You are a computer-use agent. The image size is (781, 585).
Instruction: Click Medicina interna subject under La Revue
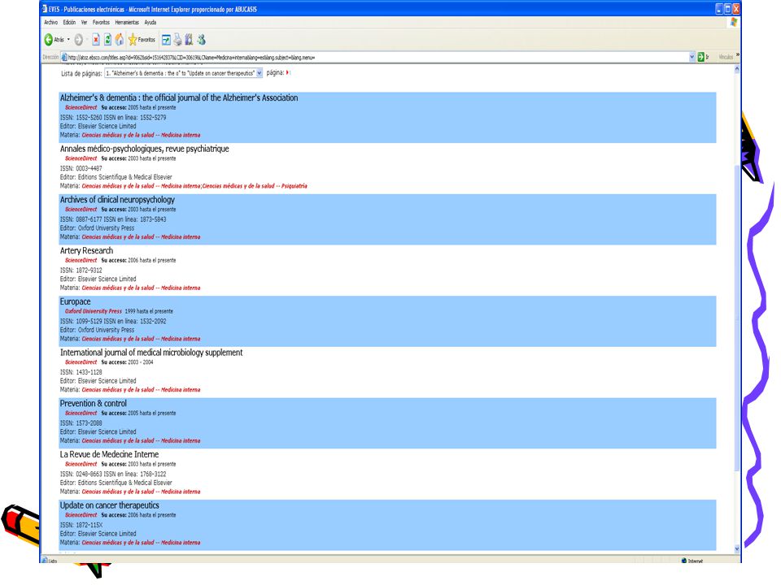point(141,492)
